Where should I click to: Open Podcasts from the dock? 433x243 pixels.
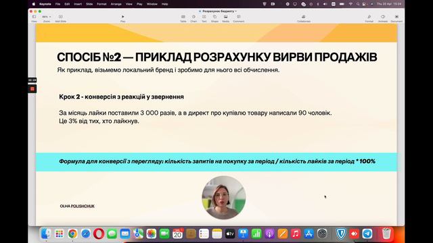click(269, 234)
